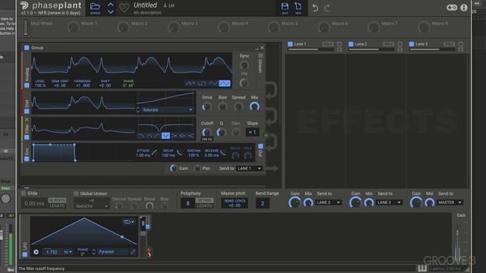This screenshot has width=486, height=273.
Task: Choose the high-pass filter shape
Action: click(157, 136)
